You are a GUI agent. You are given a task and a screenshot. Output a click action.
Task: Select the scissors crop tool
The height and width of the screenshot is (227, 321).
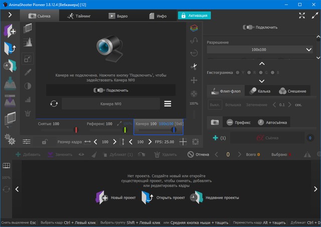pos(194,66)
